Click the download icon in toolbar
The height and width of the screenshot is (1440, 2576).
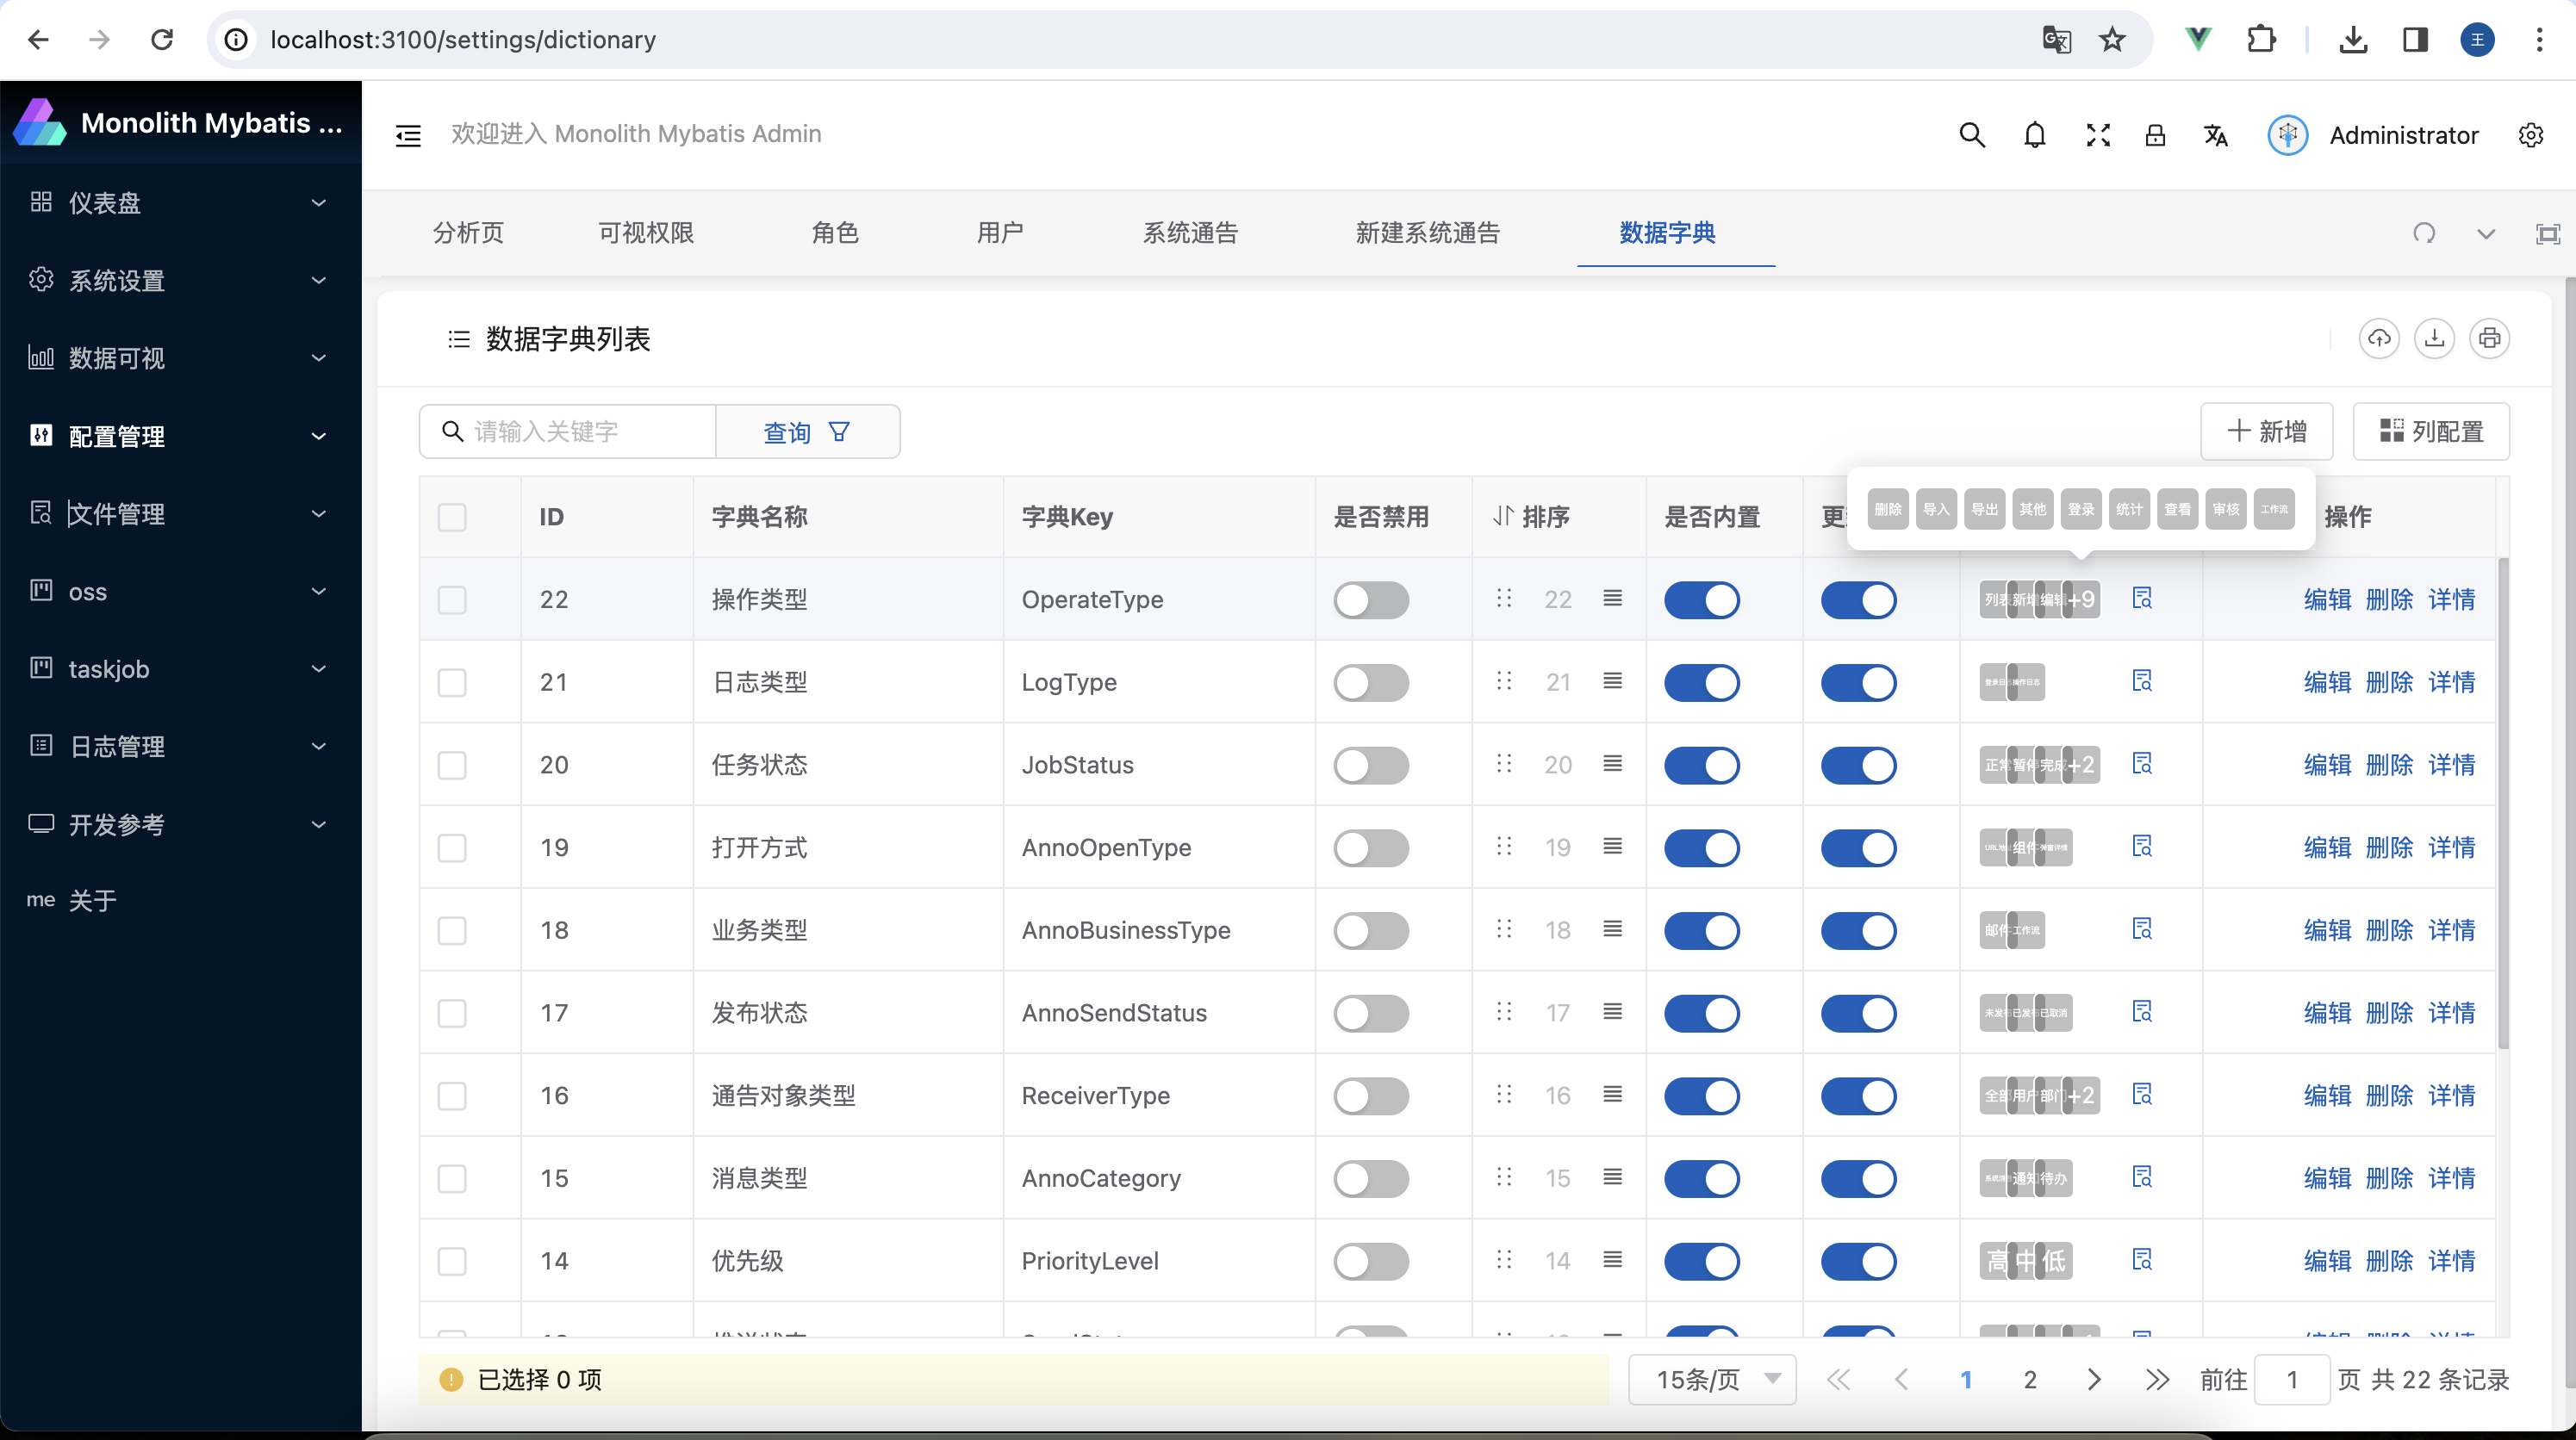click(x=2435, y=339)
